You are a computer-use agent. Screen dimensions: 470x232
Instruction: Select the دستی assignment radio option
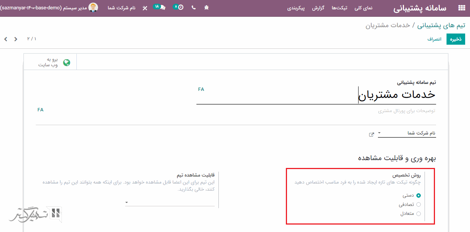point(419,195)
